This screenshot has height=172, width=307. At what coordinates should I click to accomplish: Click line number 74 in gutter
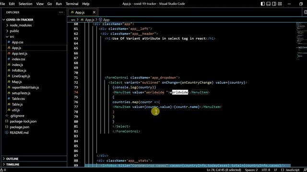point(76,92)
